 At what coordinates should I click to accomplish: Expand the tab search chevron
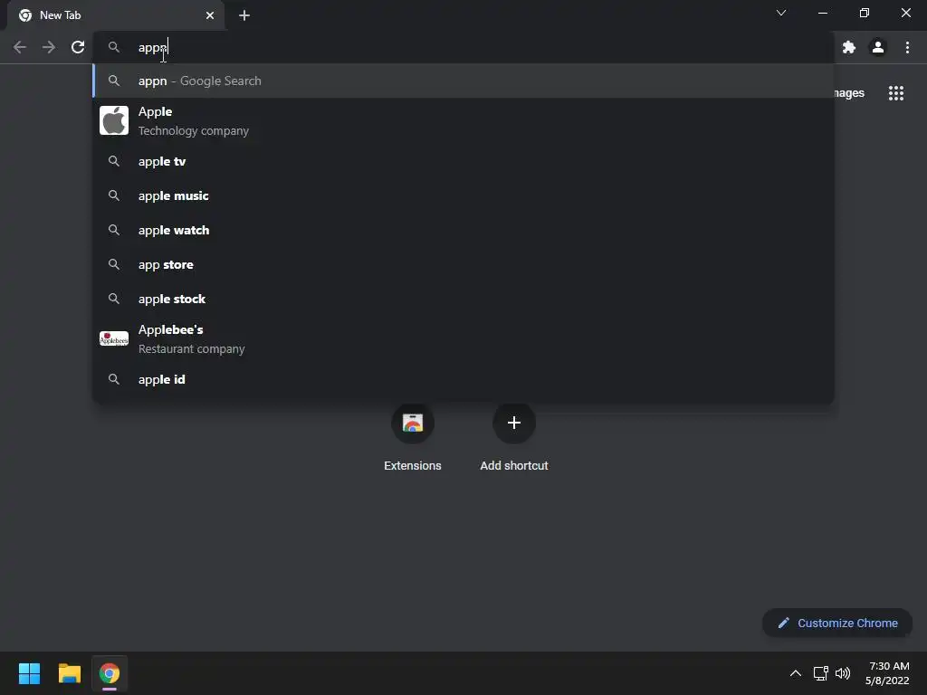[781, 13]
